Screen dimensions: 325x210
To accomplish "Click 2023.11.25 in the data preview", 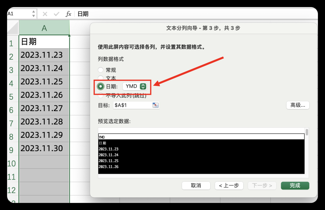I will 108,161.
